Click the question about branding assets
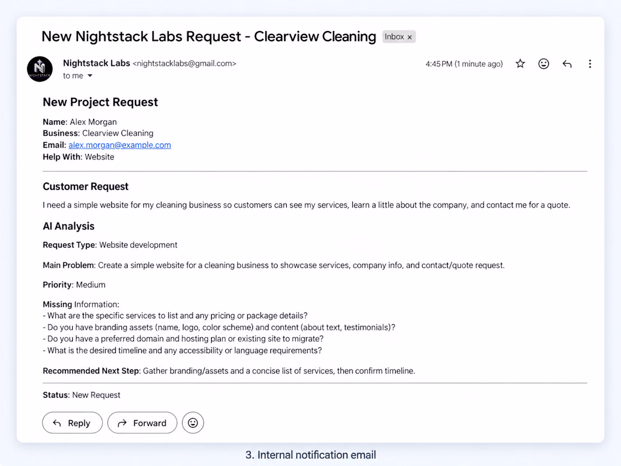This screenshot has height=466, width=621. tap(219, 327)
